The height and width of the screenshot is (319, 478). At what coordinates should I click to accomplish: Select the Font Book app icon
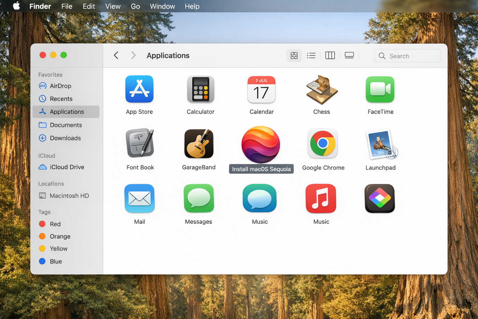tap(140, 143)
